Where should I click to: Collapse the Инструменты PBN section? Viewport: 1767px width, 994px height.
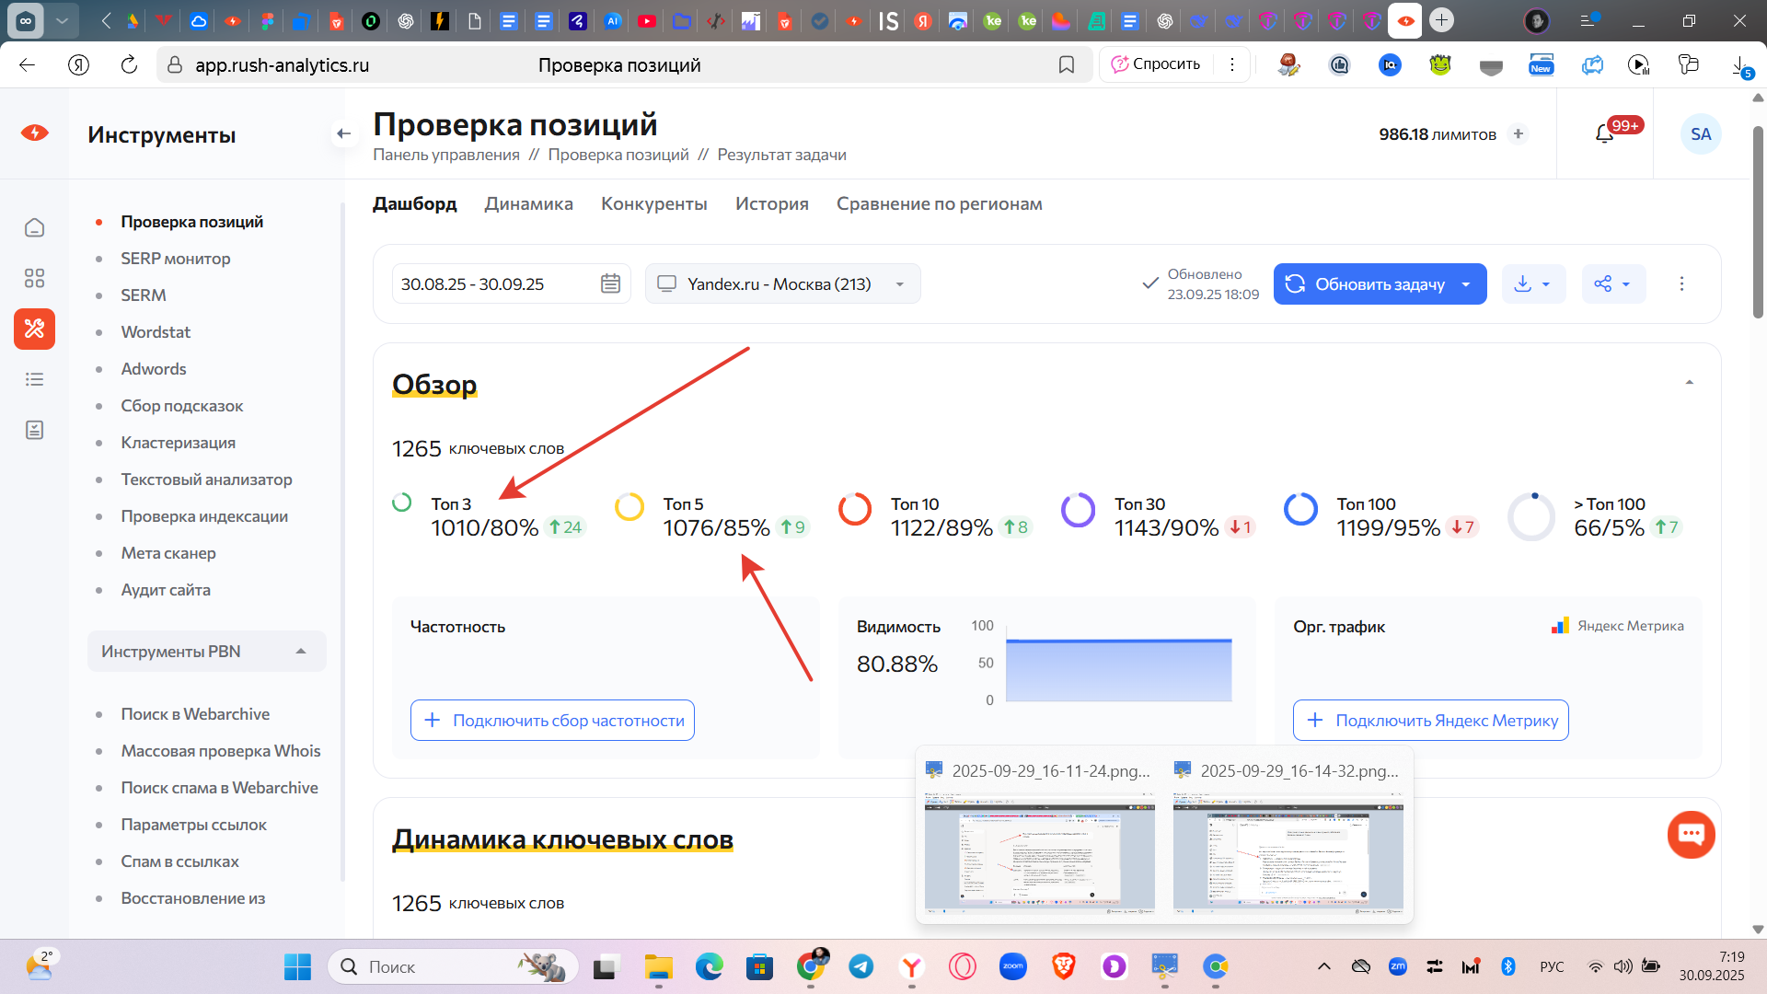301,652
